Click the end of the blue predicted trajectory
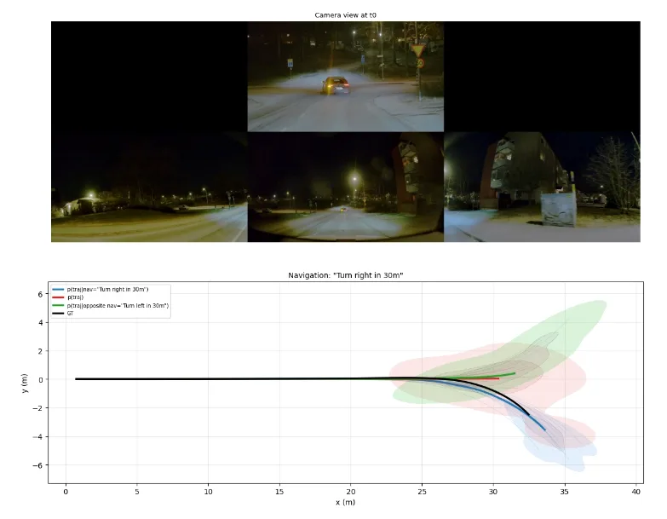The height and width of the screenshot is (519, 667). (545, 430)
